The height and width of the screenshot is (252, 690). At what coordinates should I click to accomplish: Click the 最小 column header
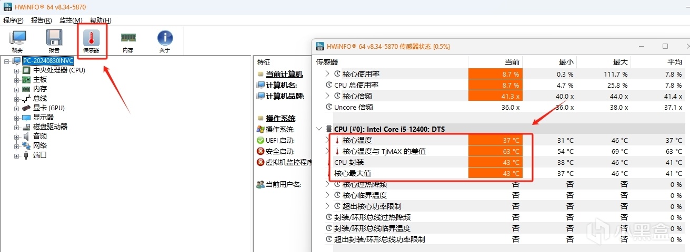[566, 62]
